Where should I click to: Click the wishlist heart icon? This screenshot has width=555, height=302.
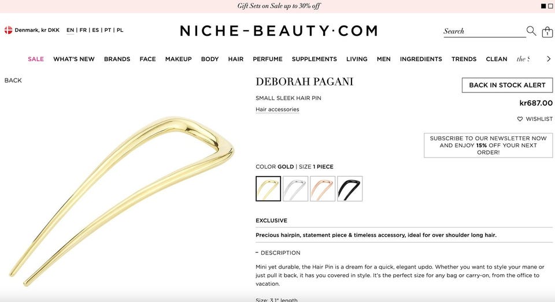coord(520,119)
